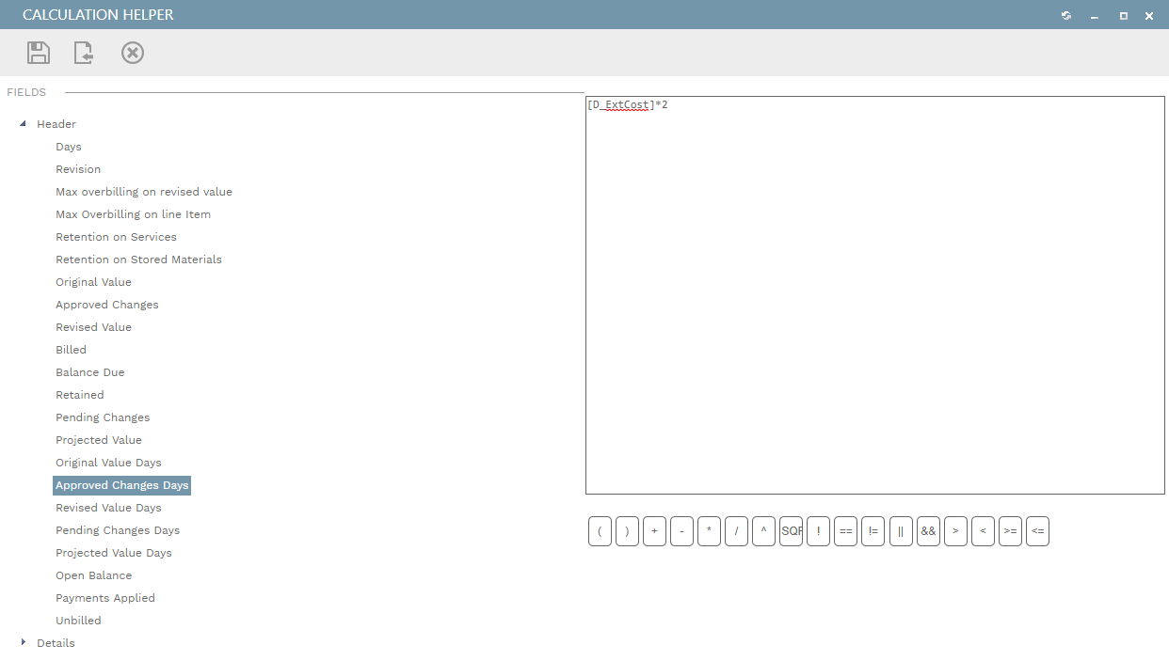Screen dimensions: 1169x661
Task: Click the Save floppy disk icon
Action: click(x=39, y=53)
